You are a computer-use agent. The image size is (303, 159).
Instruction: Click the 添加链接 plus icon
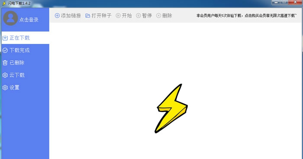tap(57, 16)
